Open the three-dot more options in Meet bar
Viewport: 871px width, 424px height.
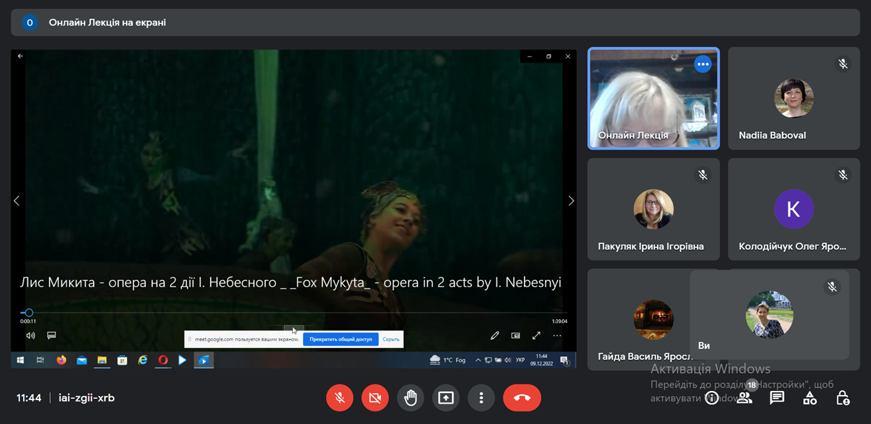tap(482, 398)
